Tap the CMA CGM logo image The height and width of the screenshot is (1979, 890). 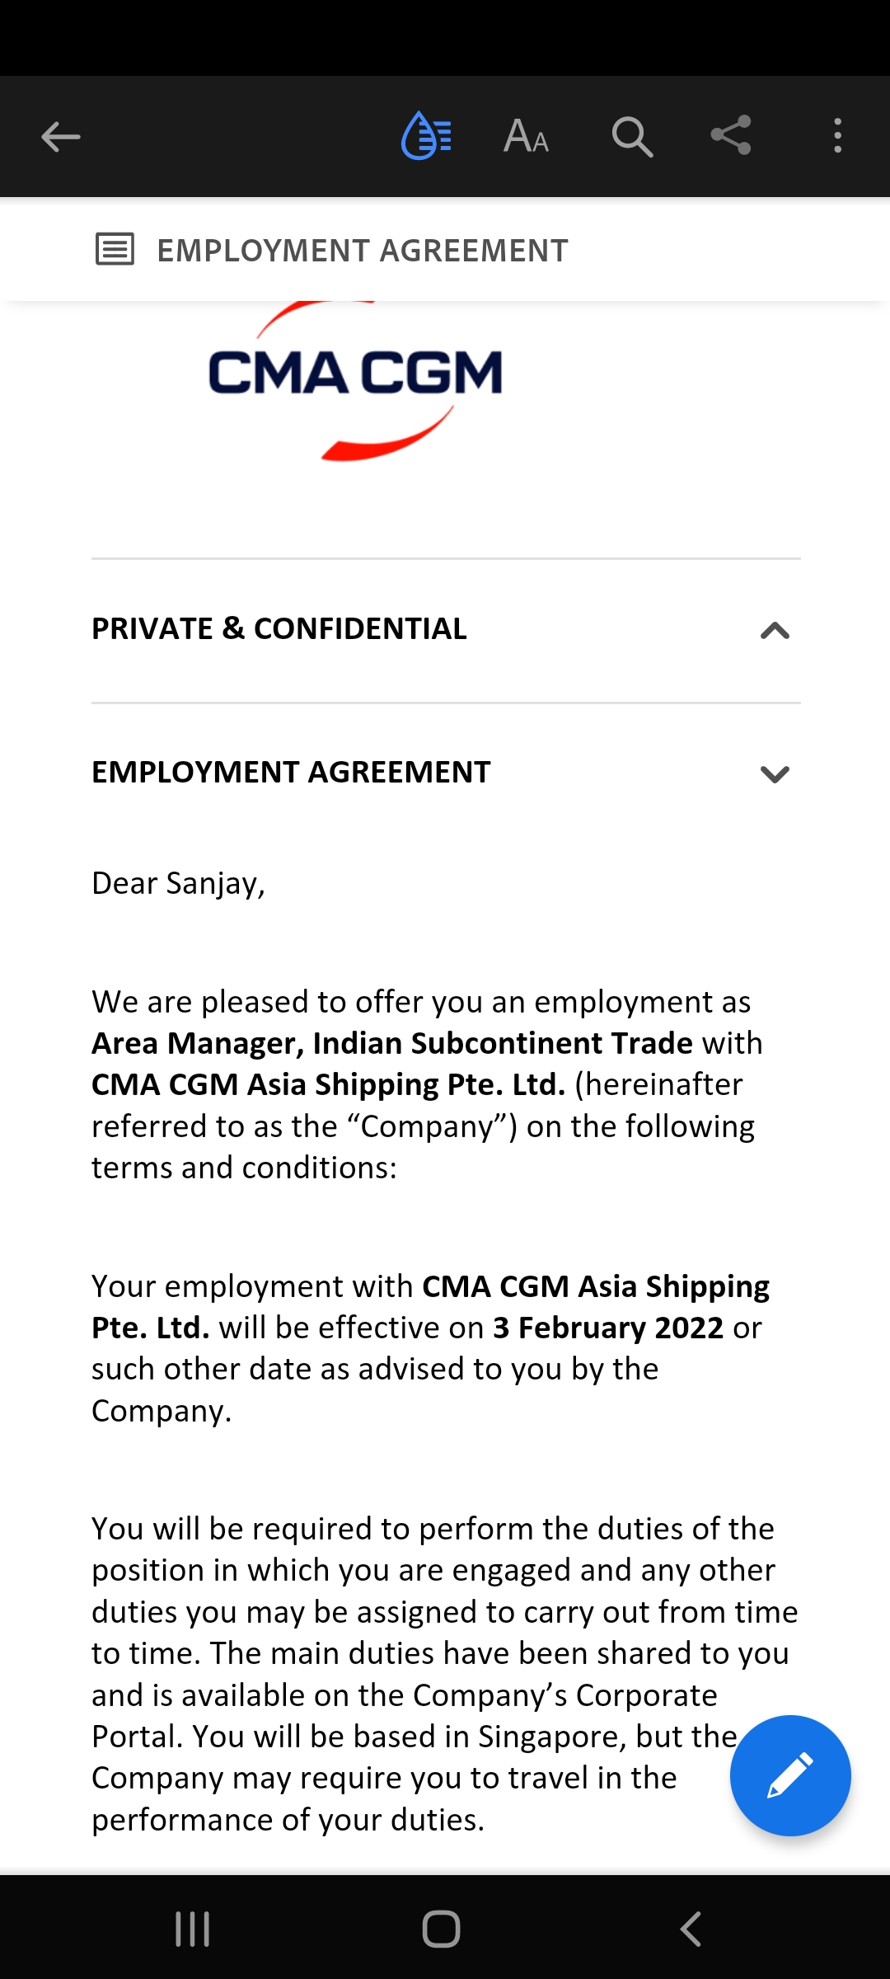coord(355,381)
